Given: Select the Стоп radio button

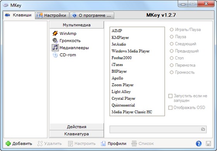Looking at the screenshot, I should pos(172,58).
